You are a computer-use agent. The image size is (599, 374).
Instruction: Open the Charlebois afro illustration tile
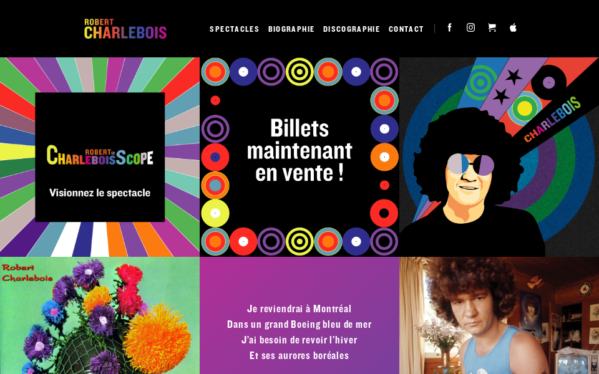tap(499, 157)
